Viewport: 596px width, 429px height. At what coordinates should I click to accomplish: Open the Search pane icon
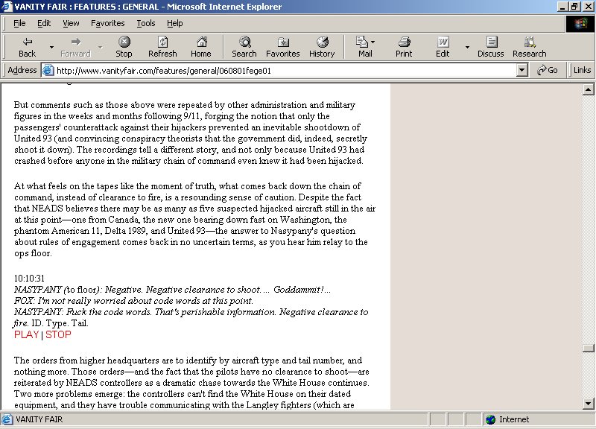click(244, 42)
